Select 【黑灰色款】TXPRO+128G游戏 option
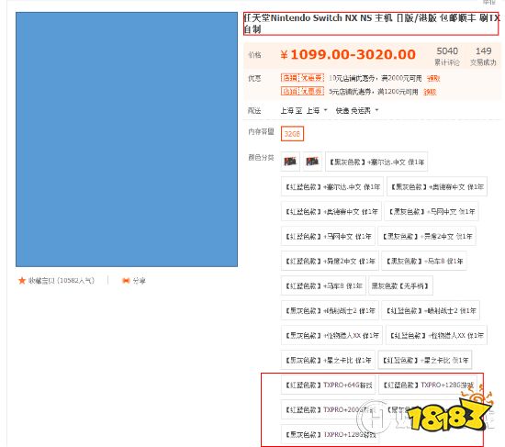 point(330,434)
